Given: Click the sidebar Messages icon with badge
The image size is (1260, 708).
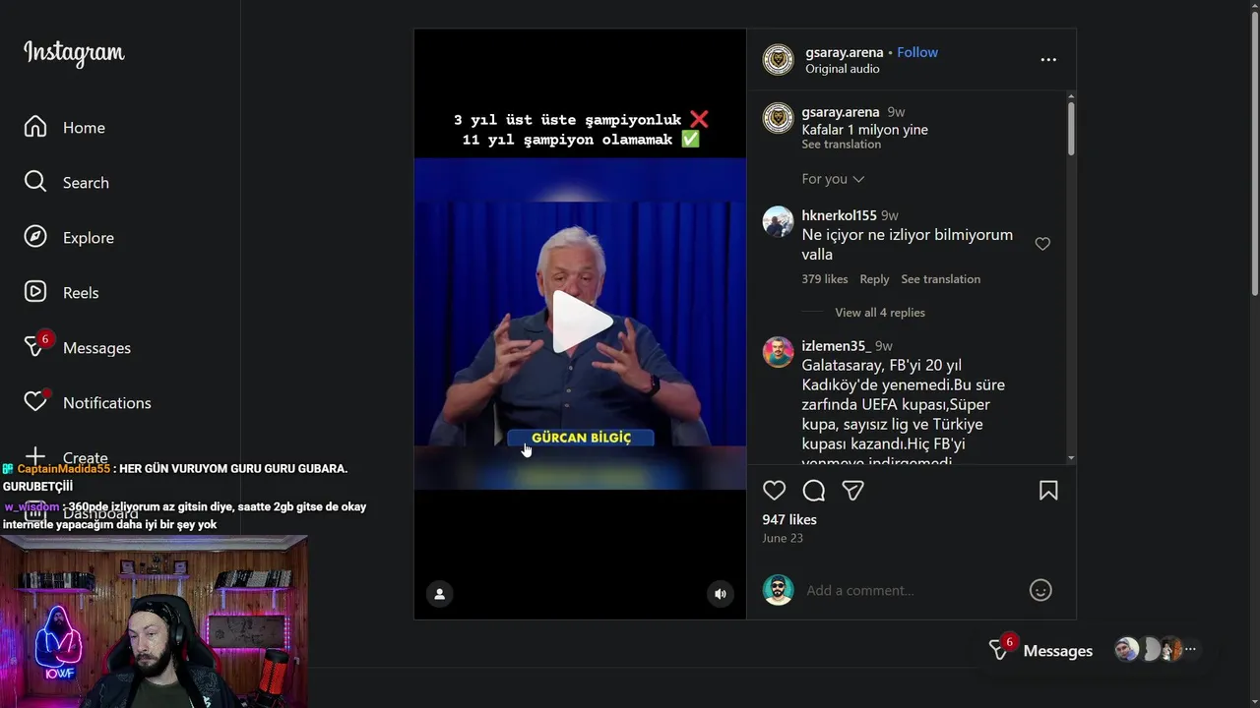Looking at the screenshot, I should tap(36, 345).
